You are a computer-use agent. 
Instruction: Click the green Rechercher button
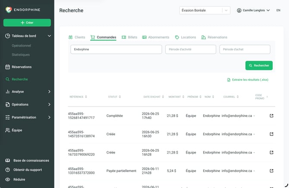pos(259,66)
